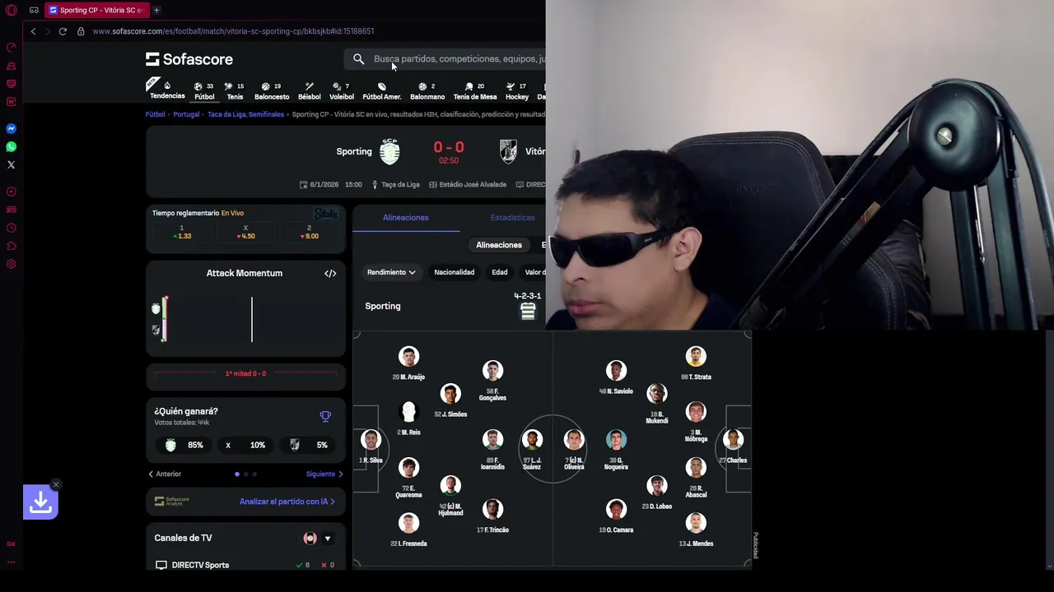Screen dimensions: 1054x592
Task: Vote Vitória win at 5%
Action: pos(308,445)
